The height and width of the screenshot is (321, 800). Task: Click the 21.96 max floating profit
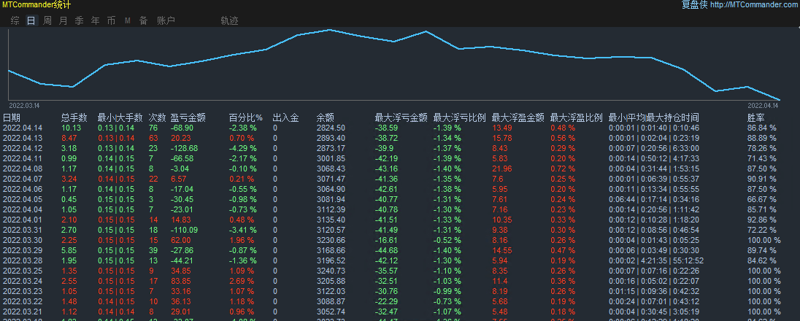pos(502,169)
